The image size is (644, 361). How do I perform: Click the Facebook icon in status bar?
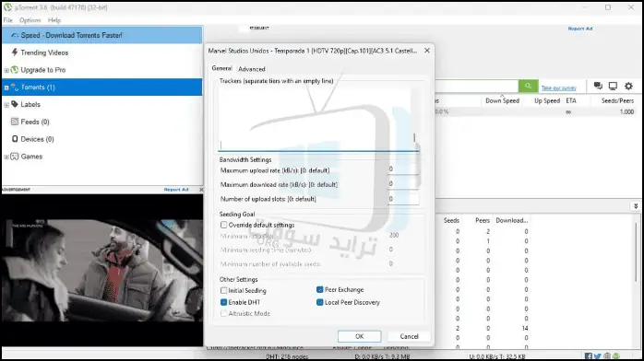coord(588,356)
